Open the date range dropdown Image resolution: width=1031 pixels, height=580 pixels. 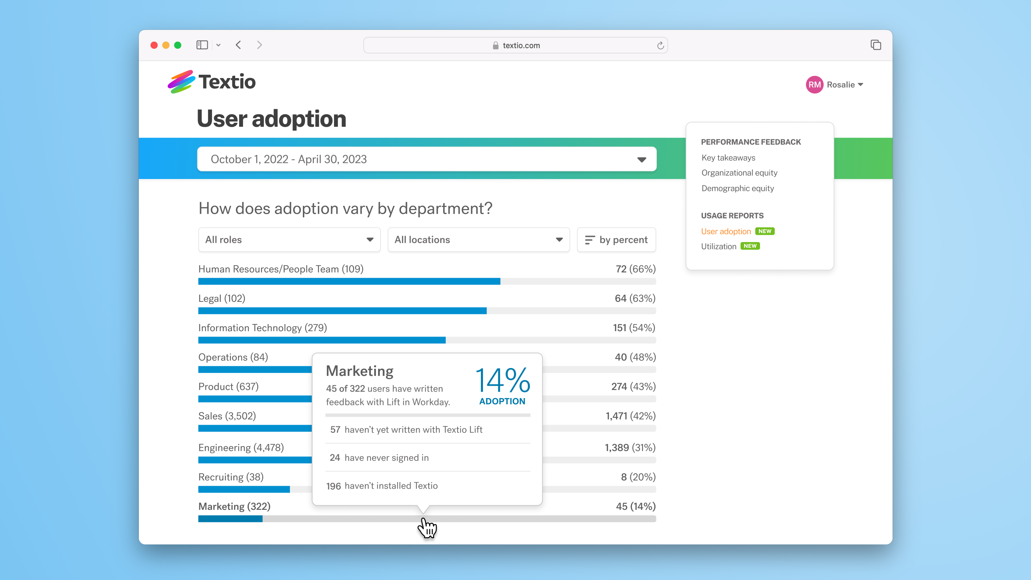click(x=427, y=159)
